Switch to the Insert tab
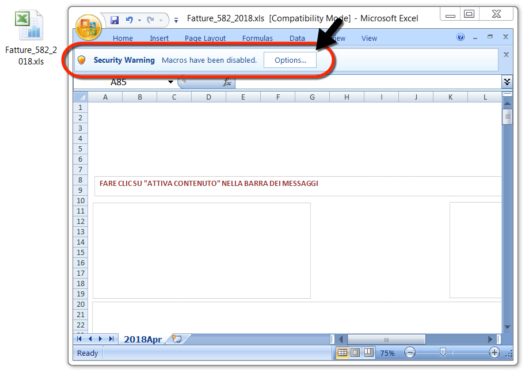 pyautogui.click(x=159, y=39)
